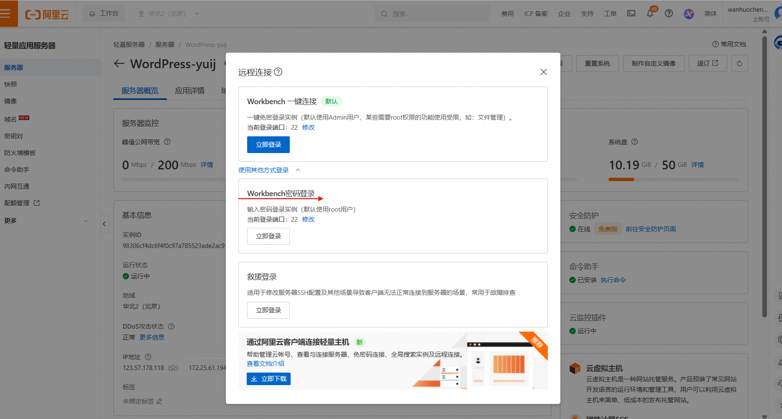Open the notifications bell icon
This screenshot has width=782, height=419.
[650, 13]
